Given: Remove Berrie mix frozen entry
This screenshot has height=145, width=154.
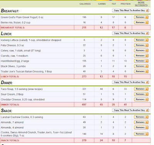Looking at the screenshot, I should coord(141,23).
